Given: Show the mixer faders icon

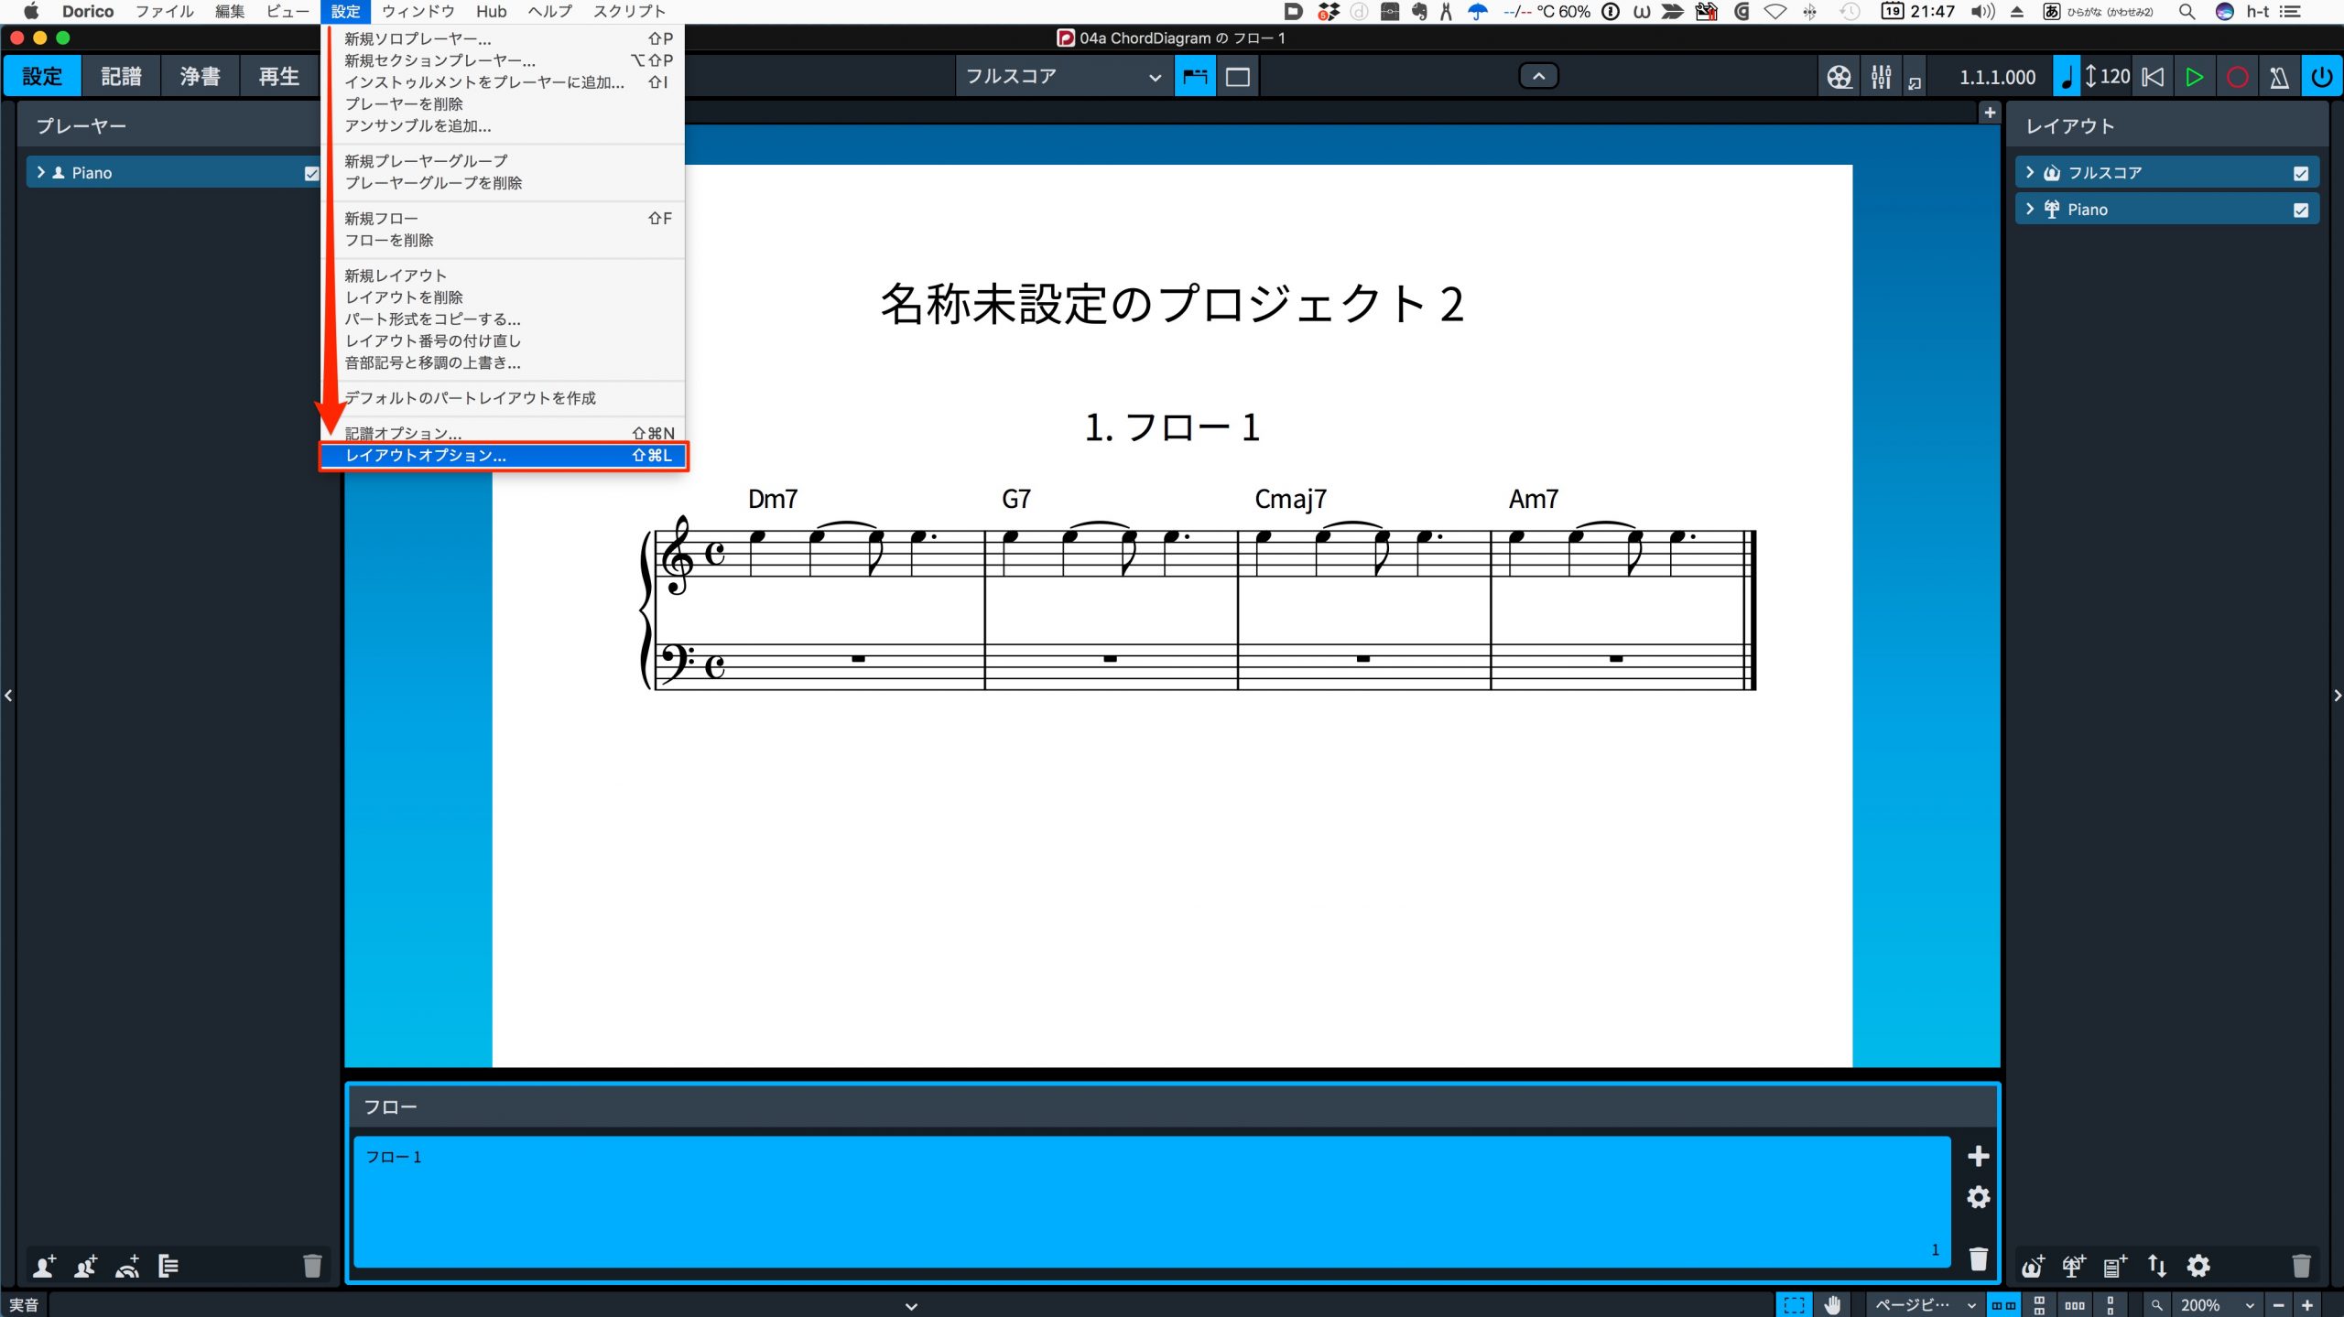Looking at the screenshot, I should [1881, 77].
